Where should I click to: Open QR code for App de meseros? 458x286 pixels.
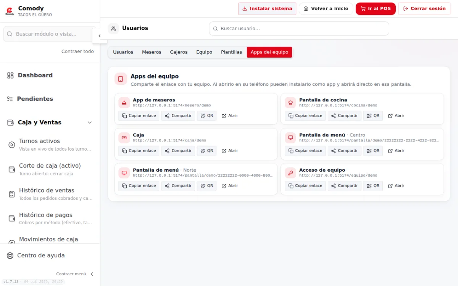(206, 116)
